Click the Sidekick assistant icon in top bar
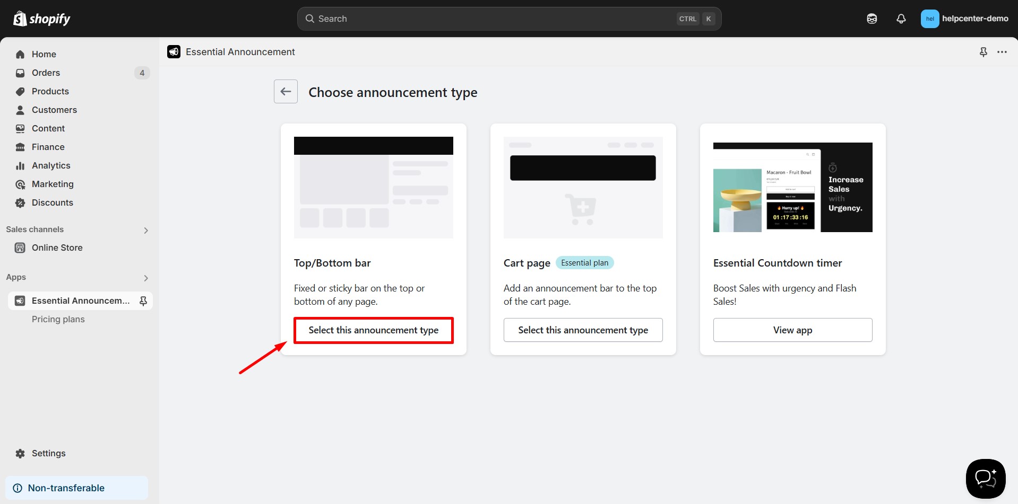The width and height of the screenshot is (1018, 504). [872, 19]
